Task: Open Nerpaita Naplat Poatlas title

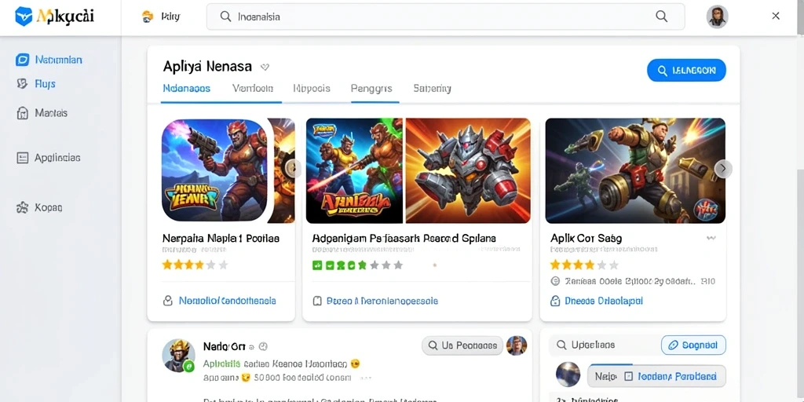Action: point(221,239)
